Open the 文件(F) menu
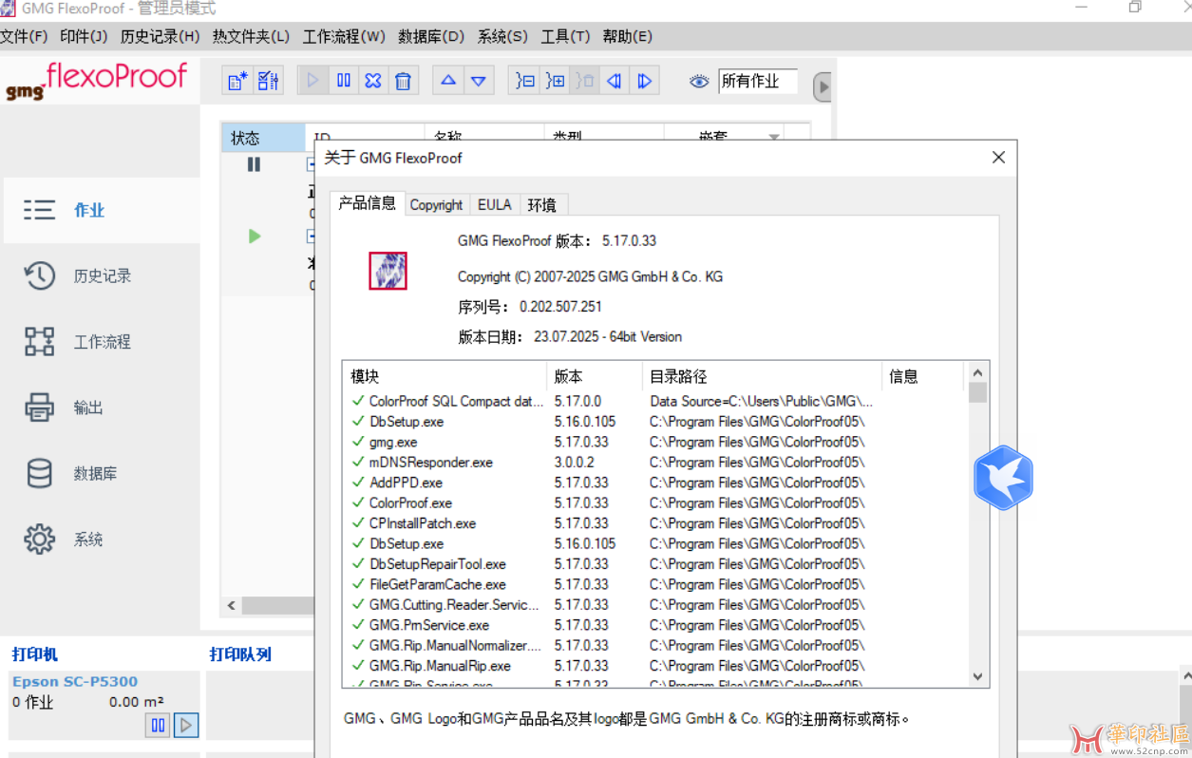 (24, 37)
